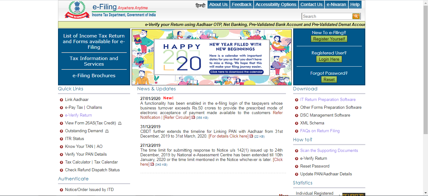This screenshot has width=428, height=196.
Task: Click the Income Tax Department emblem logo
Action: pos(75,10)
